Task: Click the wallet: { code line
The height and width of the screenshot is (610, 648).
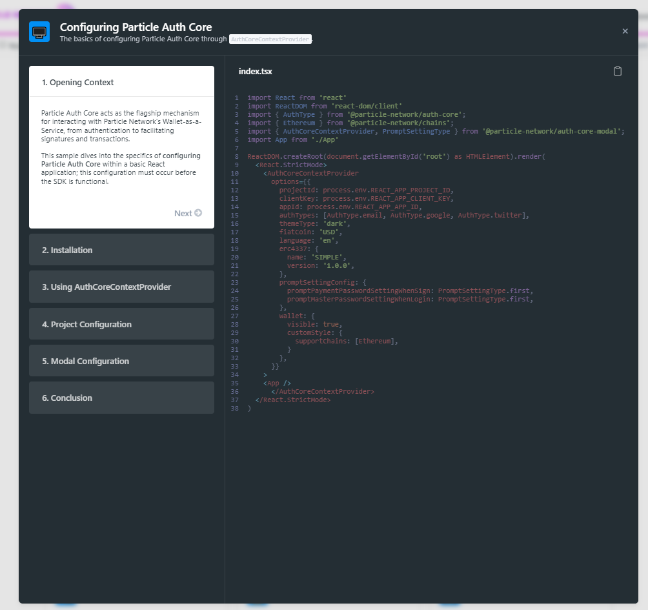Action: pos(297,316)
